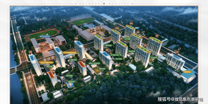208x104 pixels.
Task: Click the 日升花园 garden label
Action: (127, 39)
